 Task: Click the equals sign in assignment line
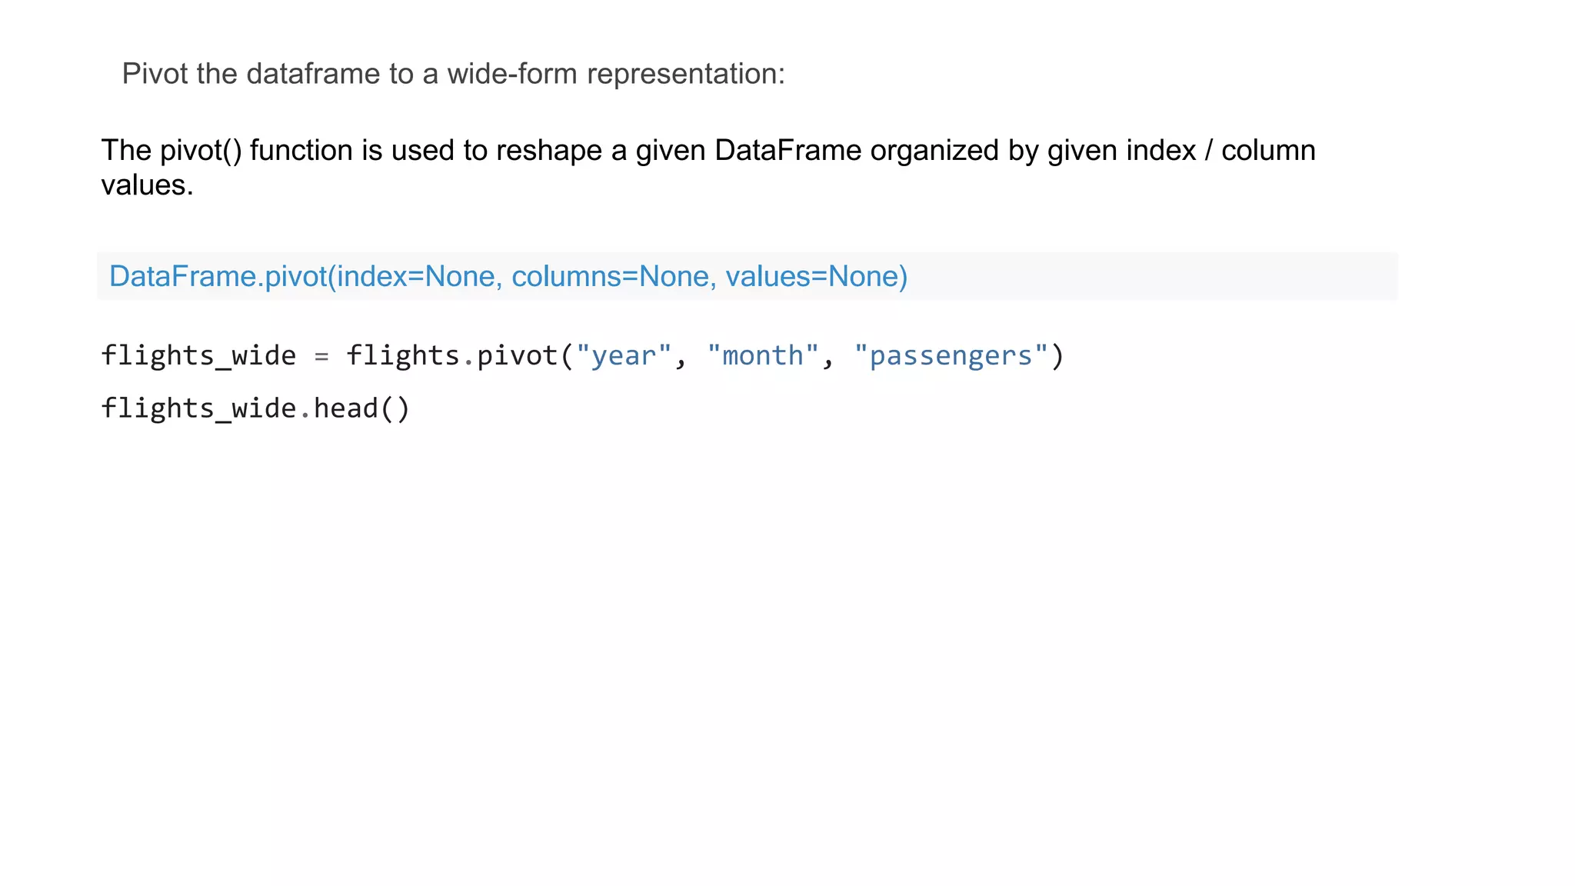point(321,356)
